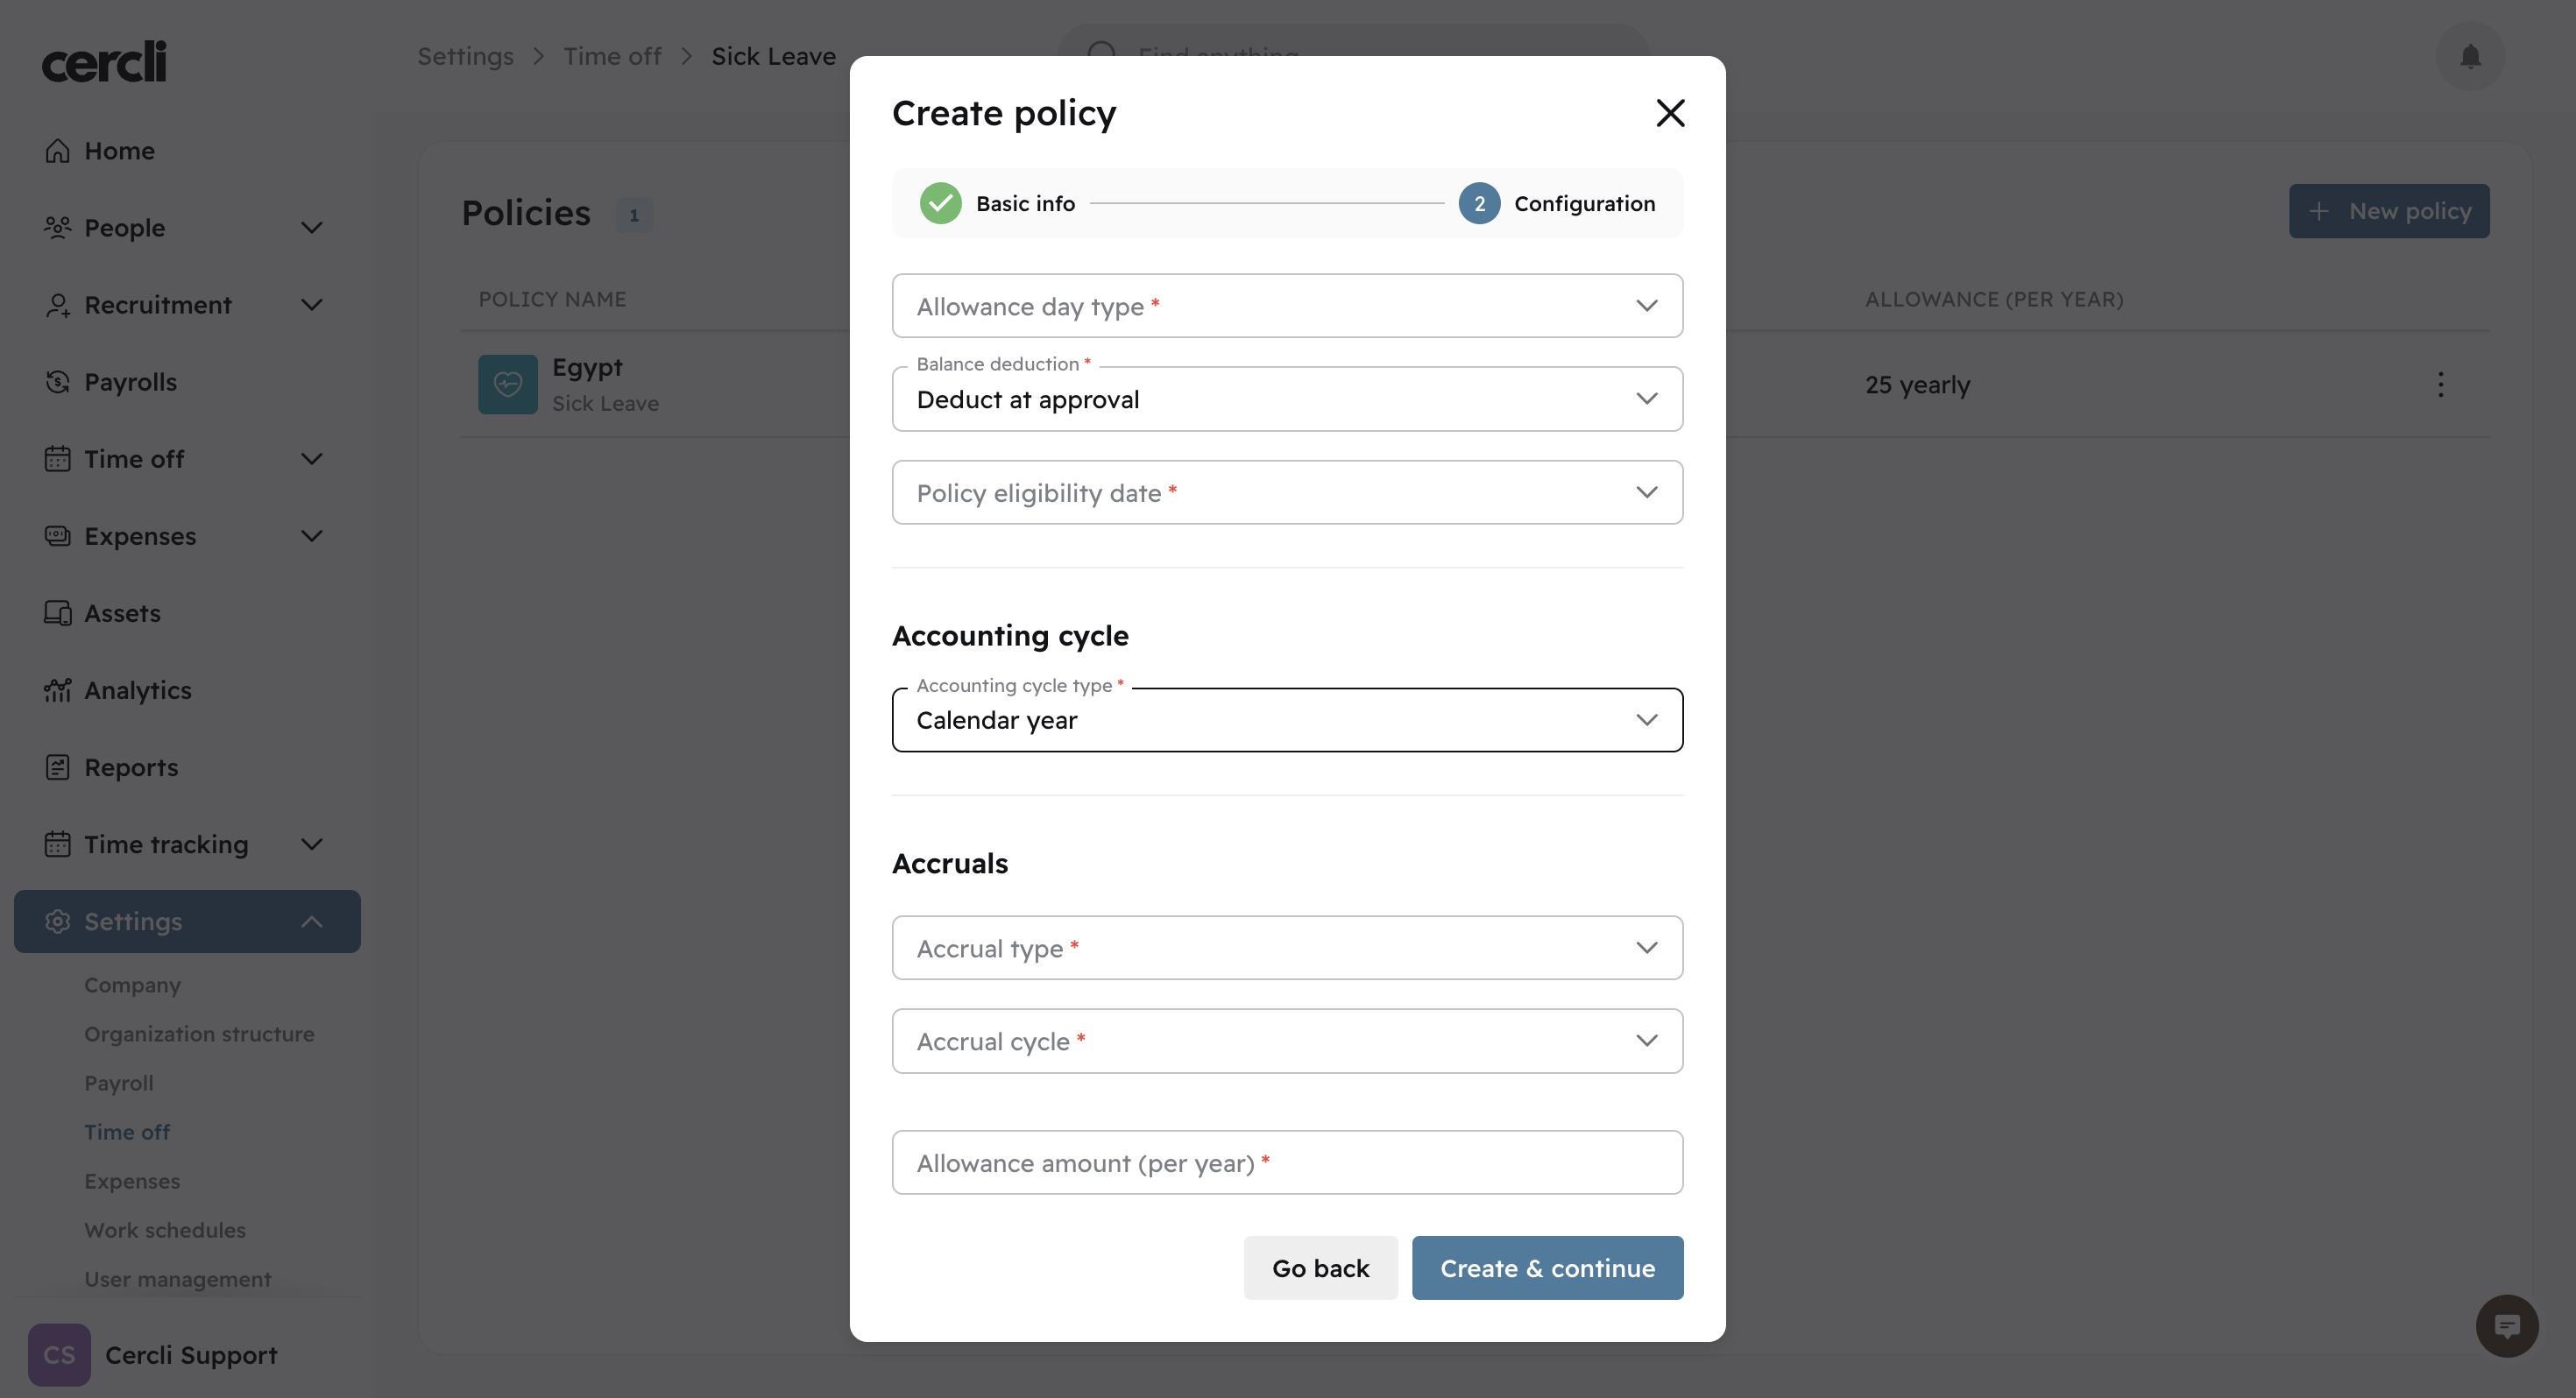Change the Accounting cycle type selection
The width and height of the screenshot is (2576, 1398).
pyautogui.click(x=1286, y=720)
